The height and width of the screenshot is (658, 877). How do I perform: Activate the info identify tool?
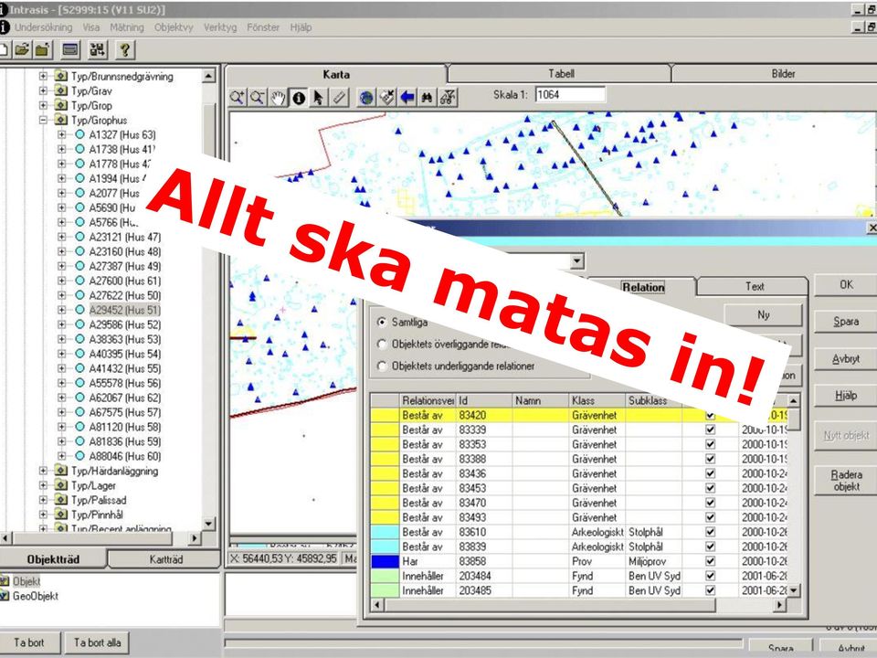299,98
